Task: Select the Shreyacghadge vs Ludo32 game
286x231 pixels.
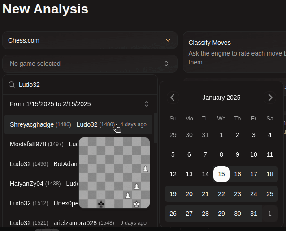Action: [x=78, y=124]
